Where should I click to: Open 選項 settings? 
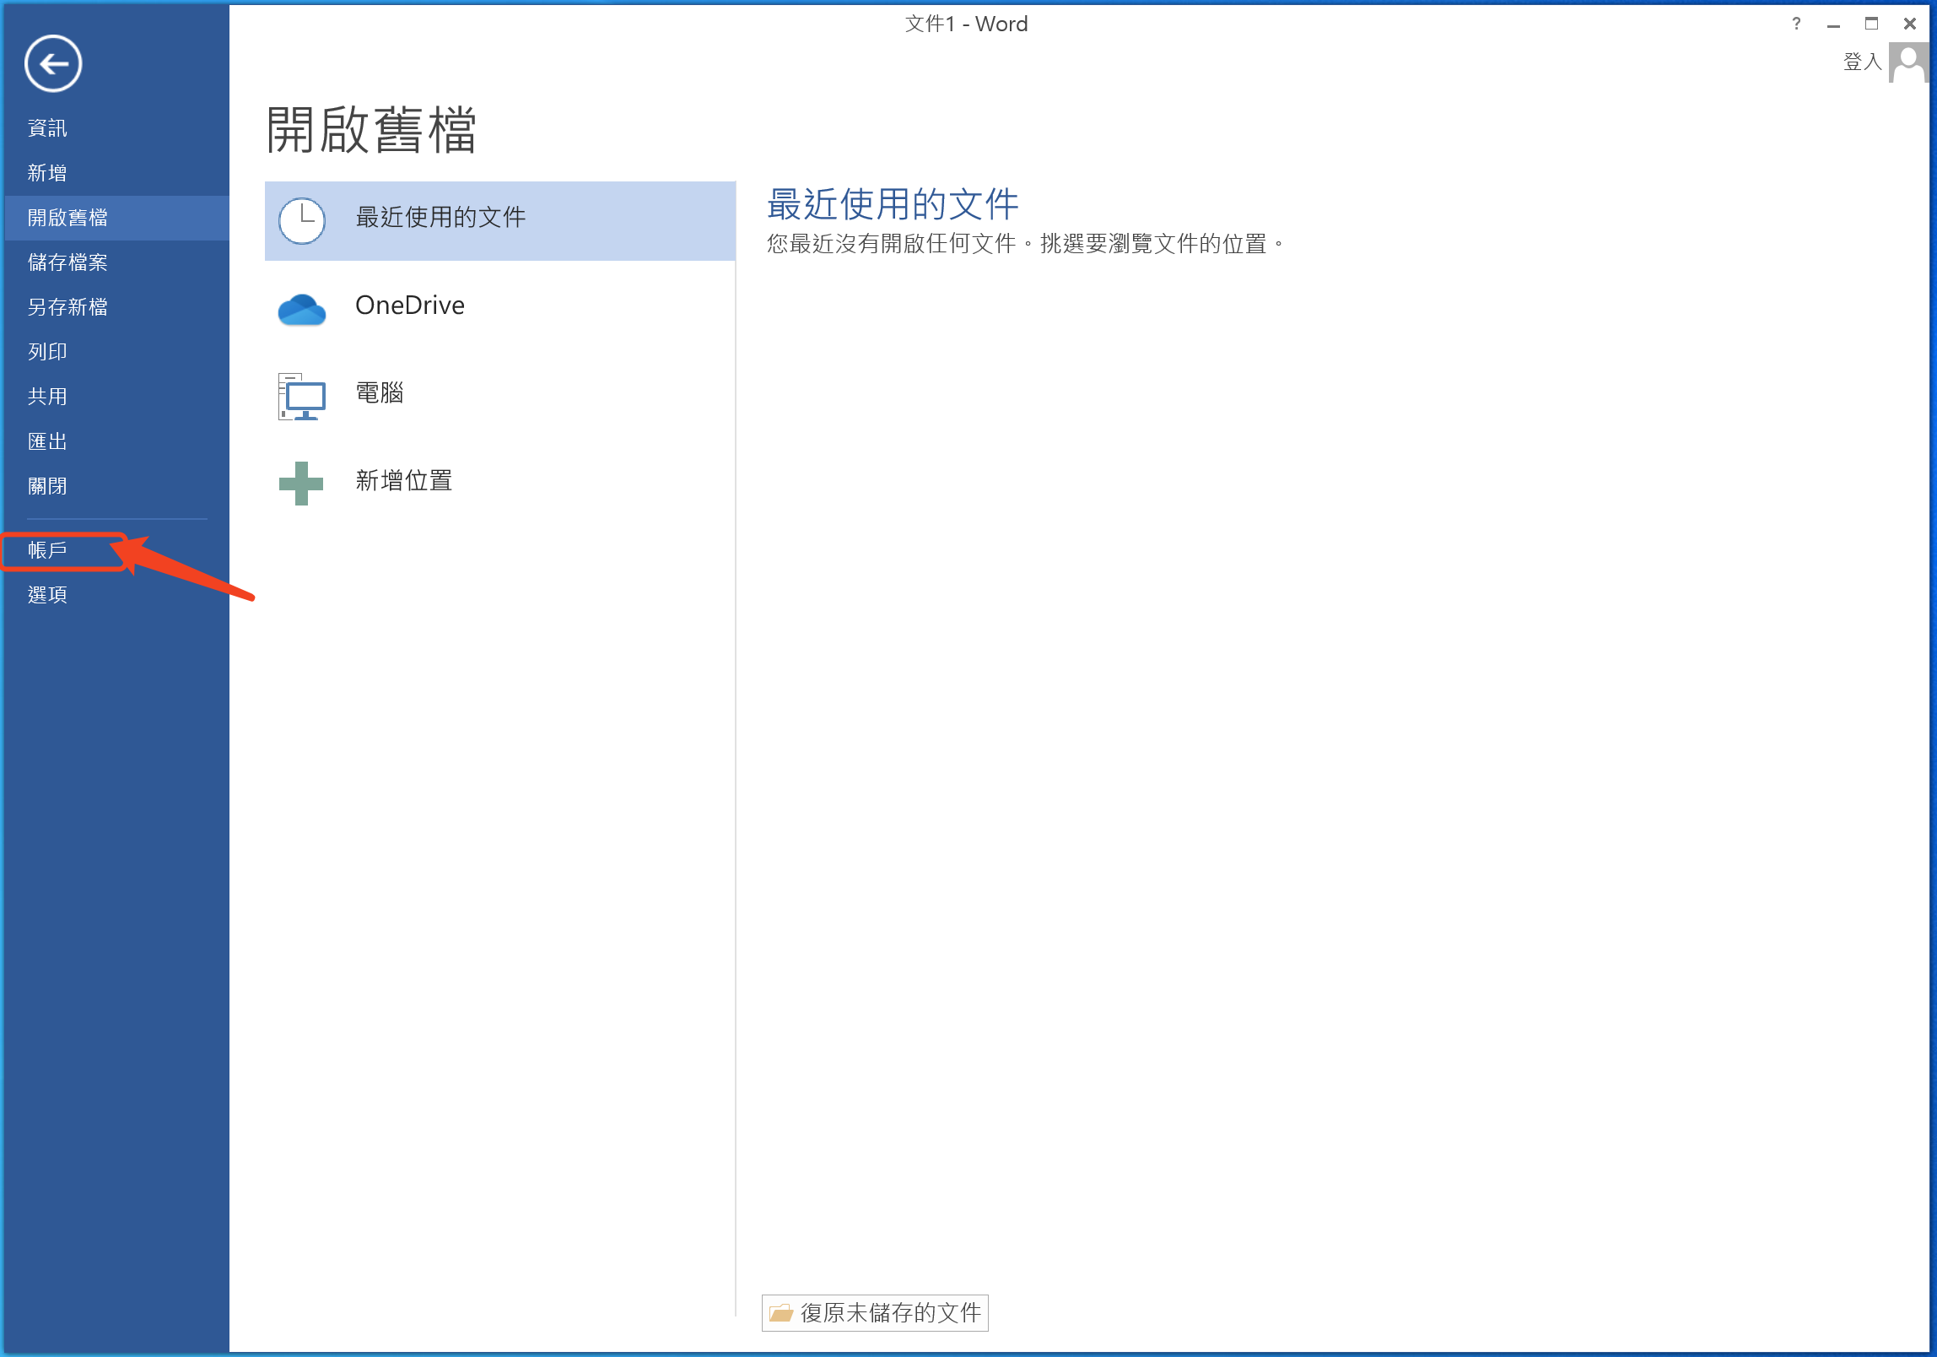click(x=47, y=595)
